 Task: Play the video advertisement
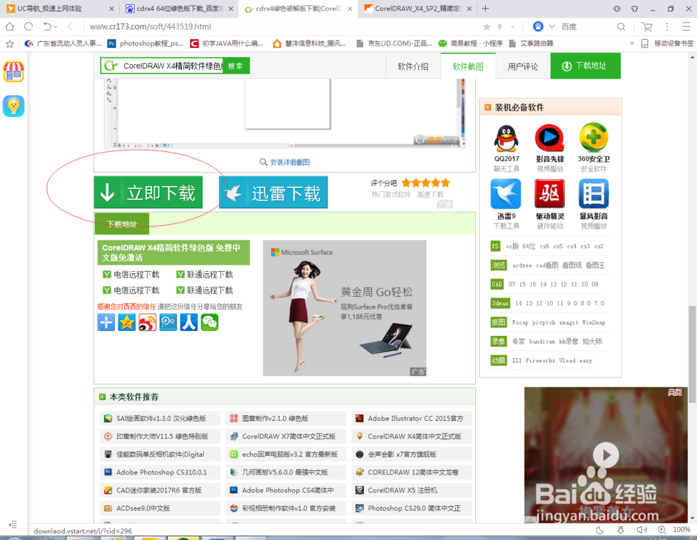606,455
